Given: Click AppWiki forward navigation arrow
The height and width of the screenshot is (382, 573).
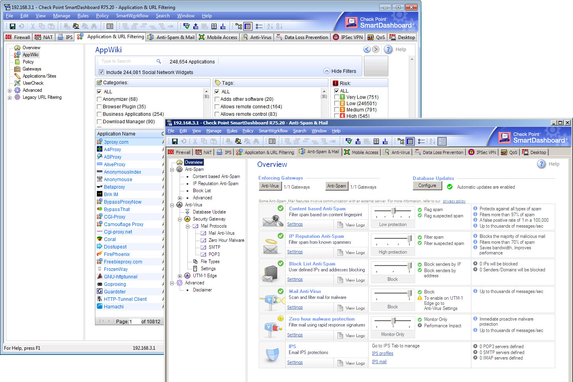Looking at the screenshot, I should point(376,49).
